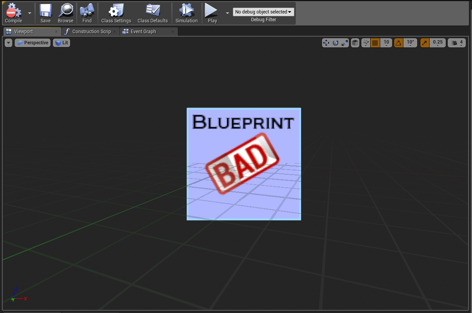Toggle rotation angle snapping
The image size is (472, 313).
(x=398, y=43)
